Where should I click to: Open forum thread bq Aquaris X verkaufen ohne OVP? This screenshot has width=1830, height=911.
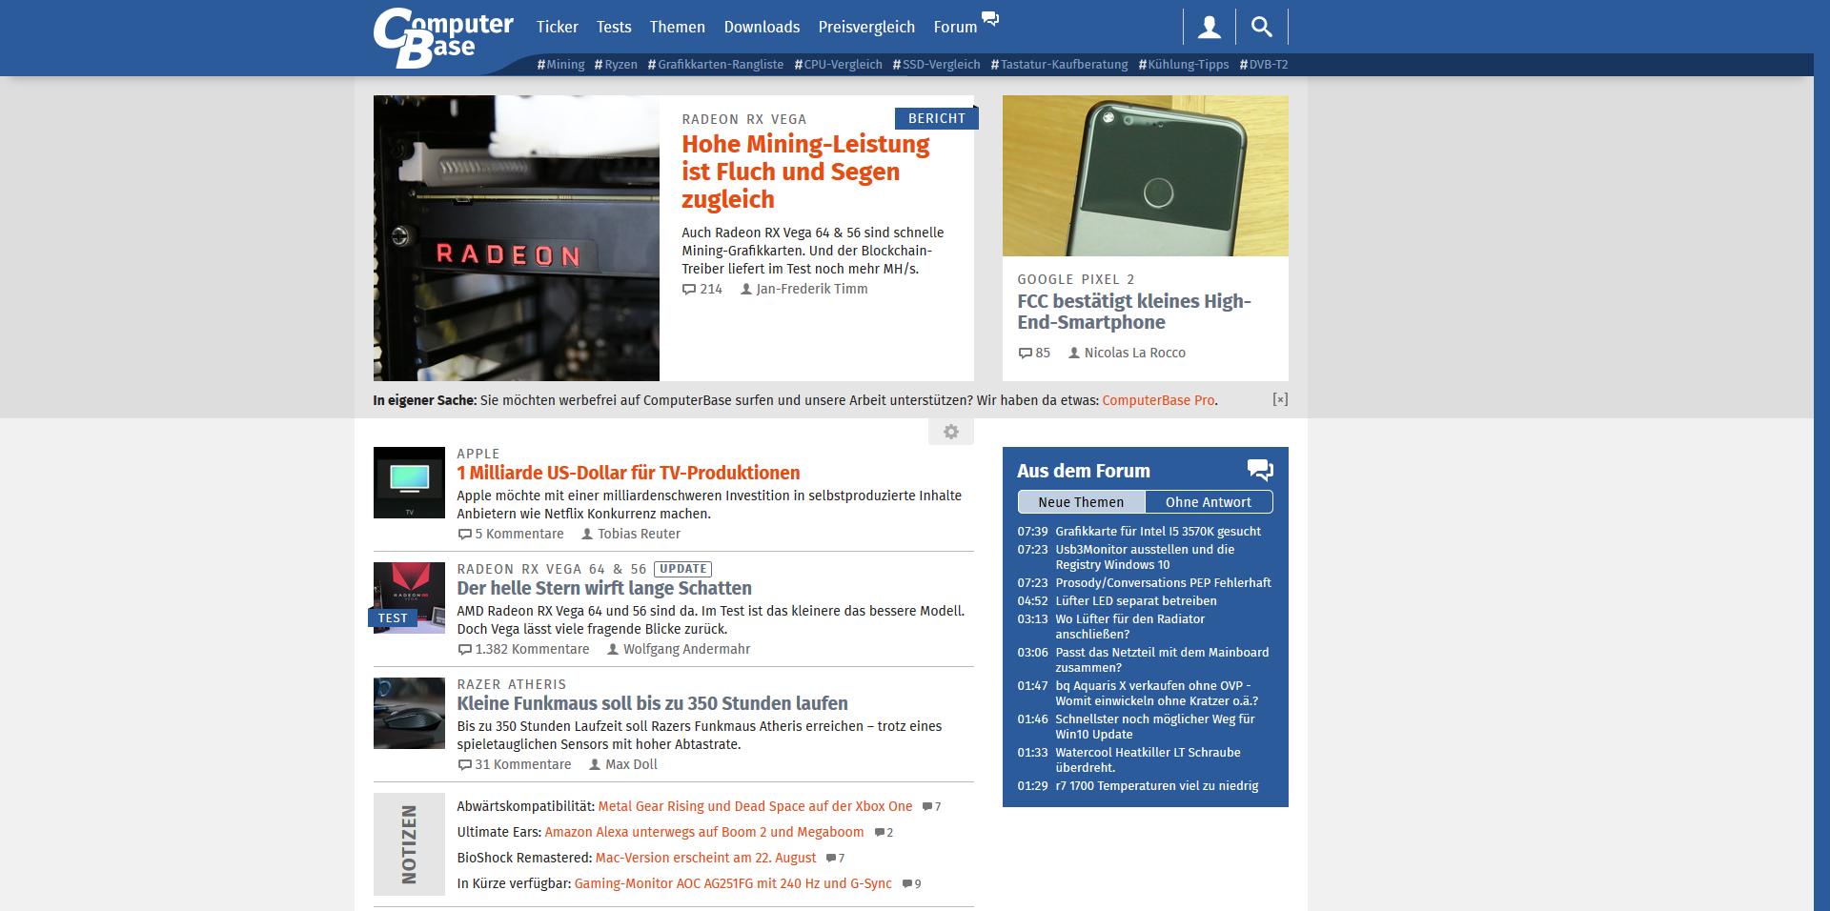click(x=1156, y=694)
